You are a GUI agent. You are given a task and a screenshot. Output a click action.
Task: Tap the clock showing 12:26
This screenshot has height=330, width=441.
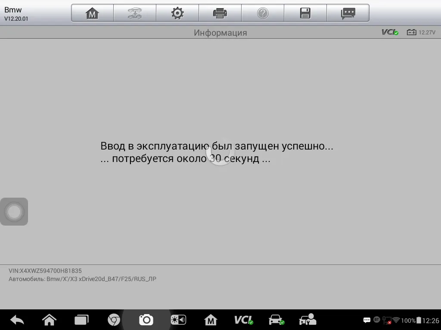430,321
